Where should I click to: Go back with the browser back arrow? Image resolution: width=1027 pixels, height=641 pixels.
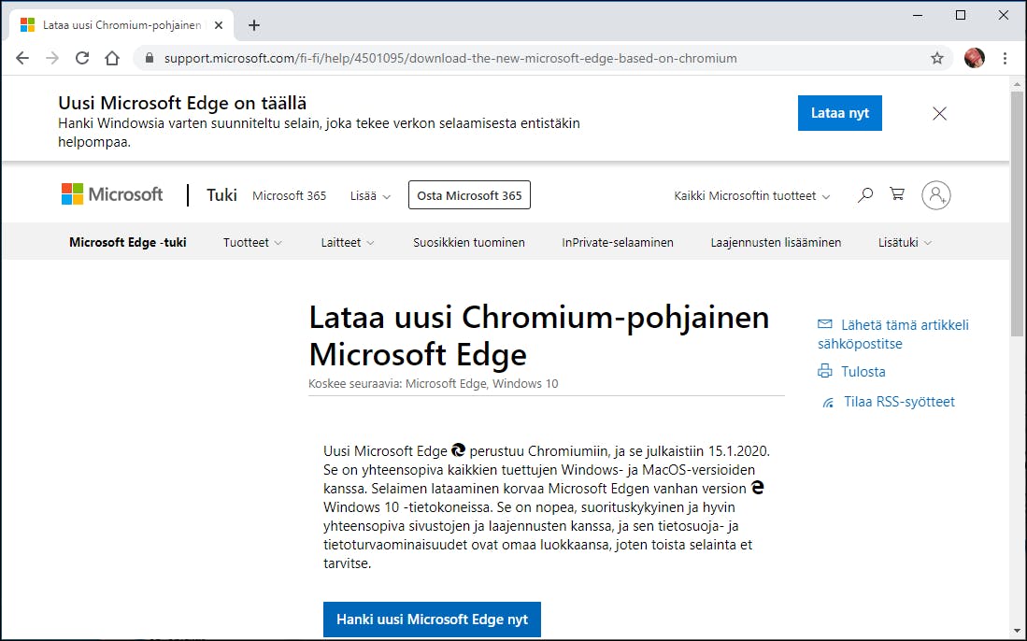[x=22, y=58]
